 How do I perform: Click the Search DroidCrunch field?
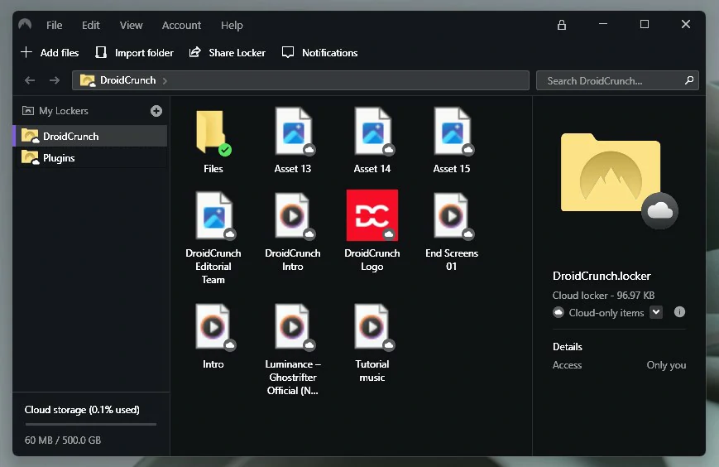pos(617,81)
